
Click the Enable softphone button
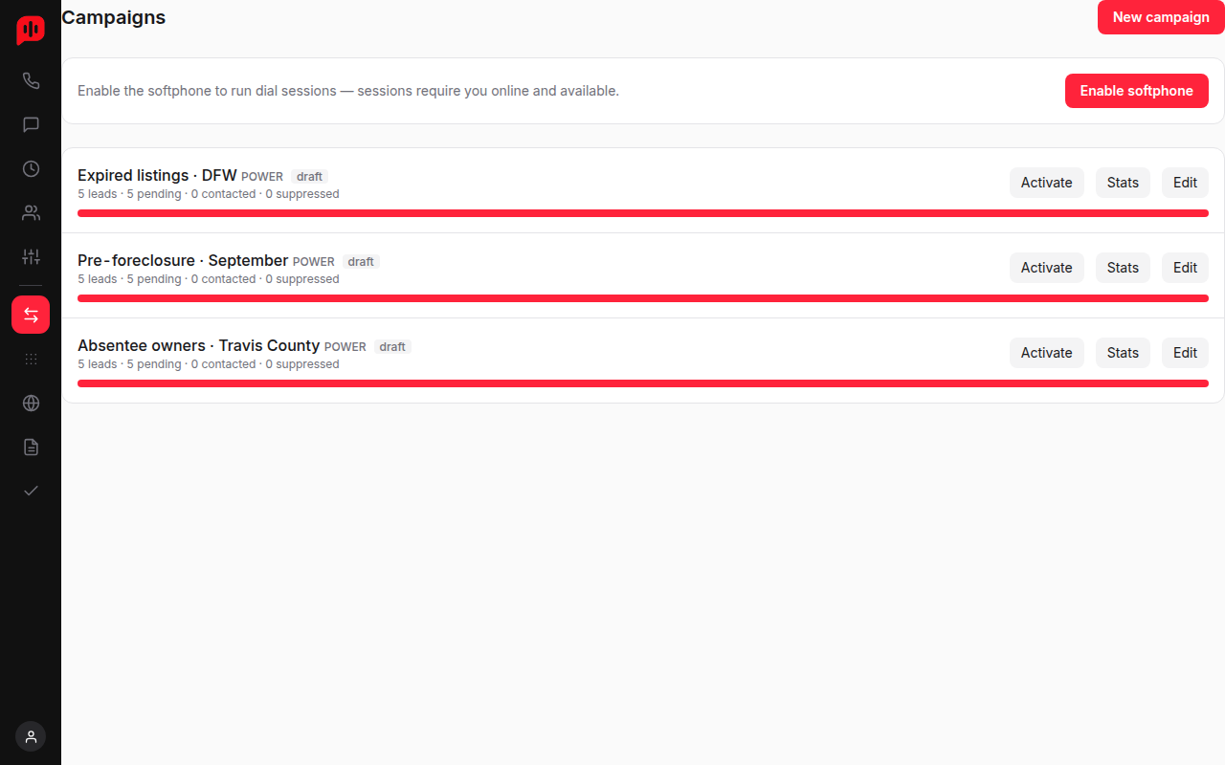pos(1137,91)
